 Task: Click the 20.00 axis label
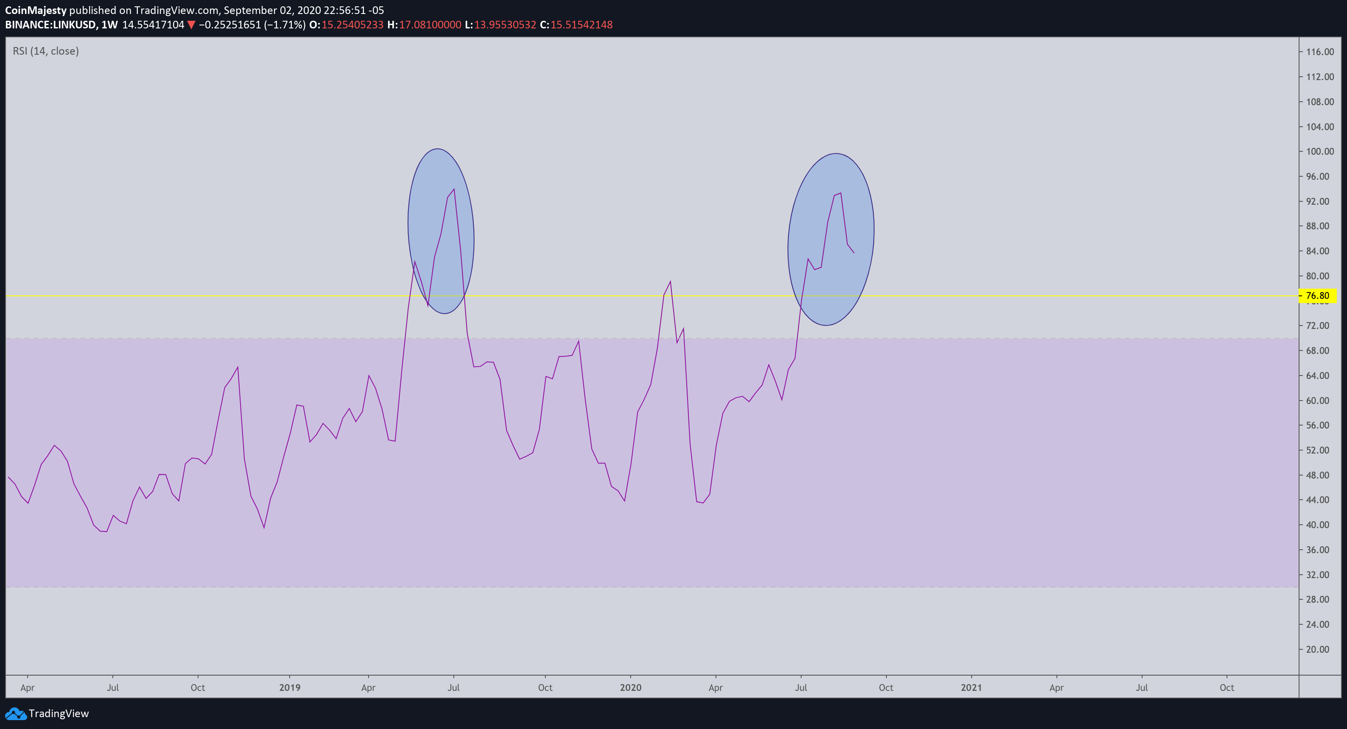[1318, 650]
